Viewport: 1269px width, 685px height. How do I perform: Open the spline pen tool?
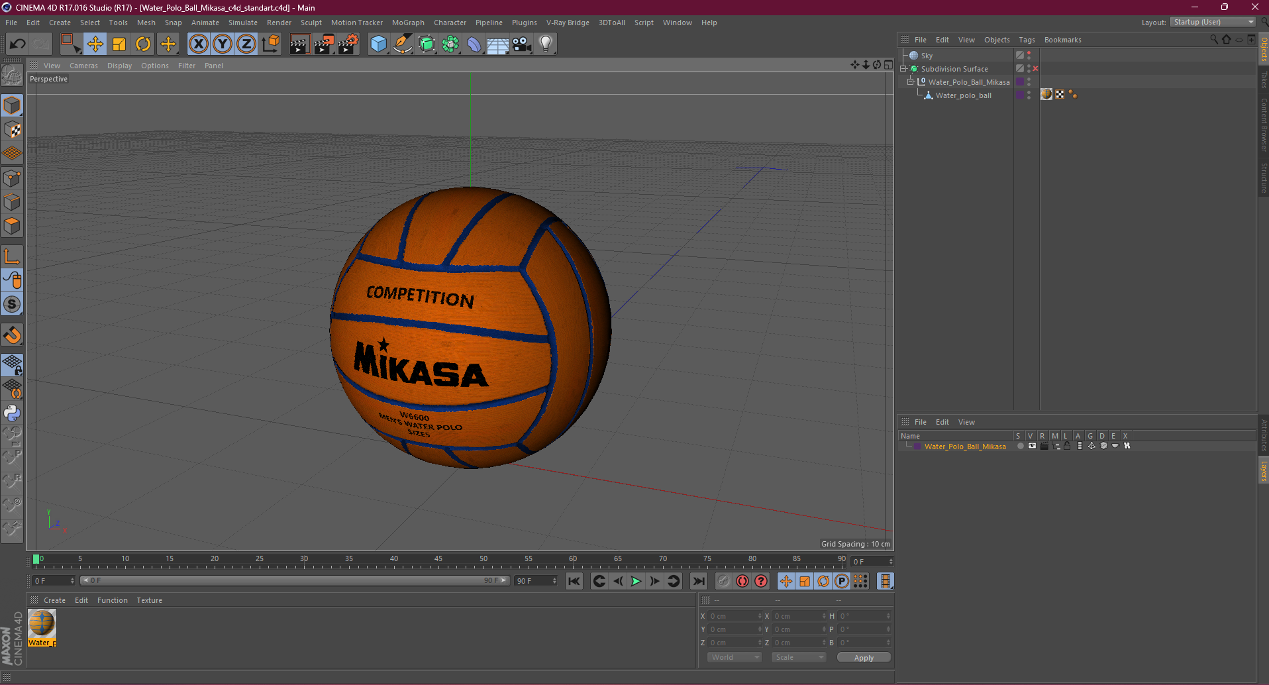403,44
